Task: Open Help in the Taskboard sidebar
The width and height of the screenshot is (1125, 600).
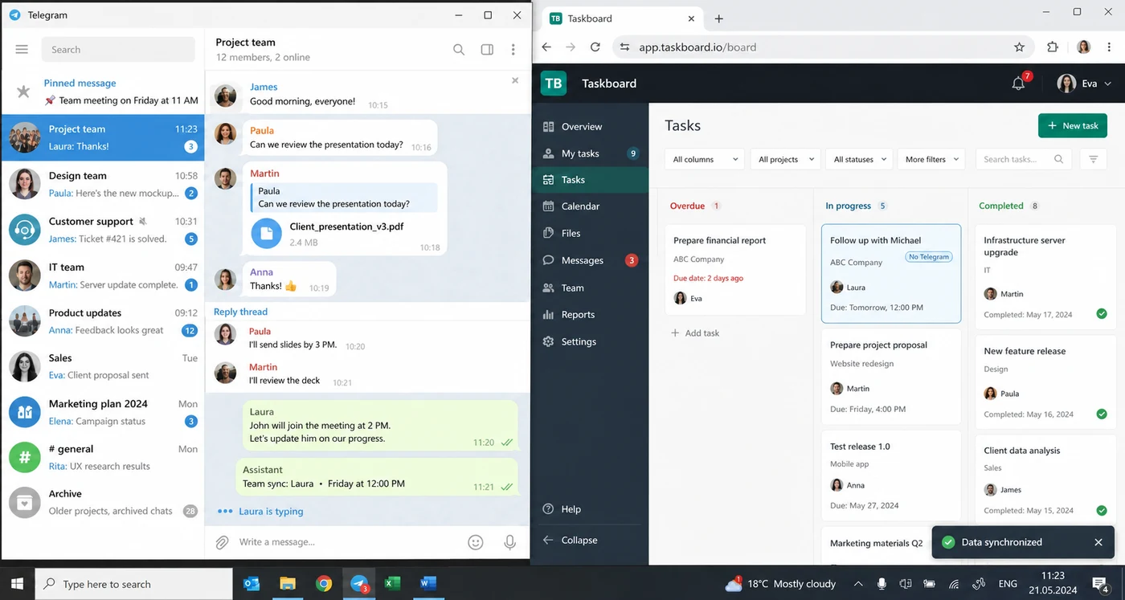Action: (x=590, y=509)
